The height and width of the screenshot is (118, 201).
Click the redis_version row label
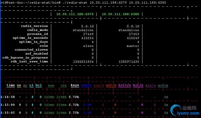pos(34,26)
